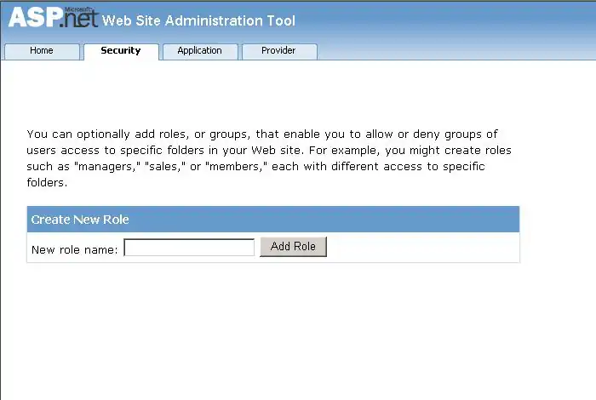
Task: Click the "New role name:" label
Action: point(74,249)
